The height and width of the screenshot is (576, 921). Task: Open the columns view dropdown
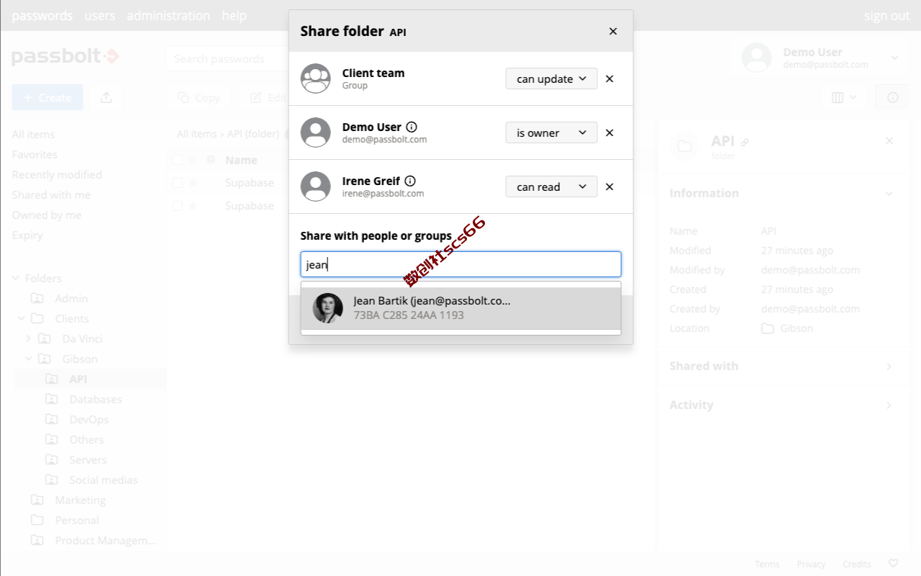click(x=844, y=97)
